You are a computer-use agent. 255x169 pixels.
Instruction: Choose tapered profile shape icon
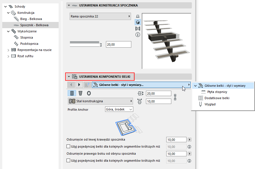(80, 93)
